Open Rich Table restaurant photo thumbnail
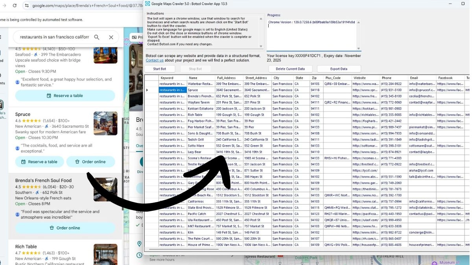Screen dimensions: 472x265 (x=105, y=254)
